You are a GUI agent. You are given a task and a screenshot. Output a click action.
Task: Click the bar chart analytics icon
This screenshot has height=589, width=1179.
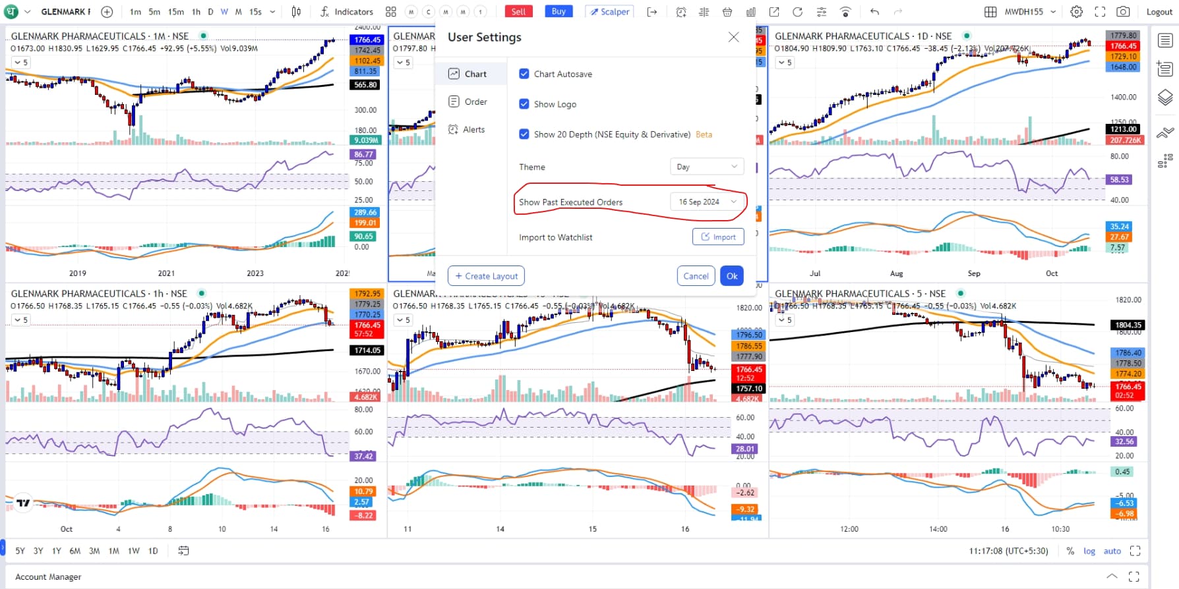pos(751,12)
